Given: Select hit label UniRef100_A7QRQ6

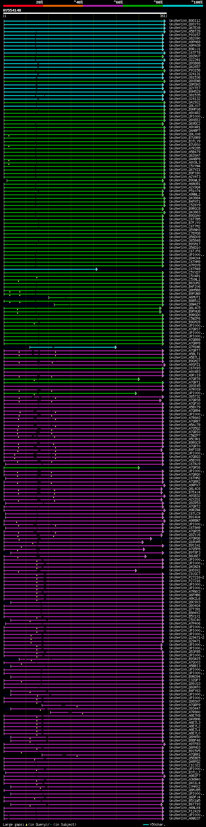Looking at the screenshot, I should click(185, 538).
